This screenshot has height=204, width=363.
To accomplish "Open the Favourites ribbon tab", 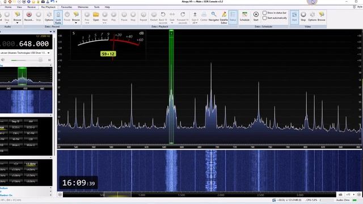I will [x=67, y=7].
